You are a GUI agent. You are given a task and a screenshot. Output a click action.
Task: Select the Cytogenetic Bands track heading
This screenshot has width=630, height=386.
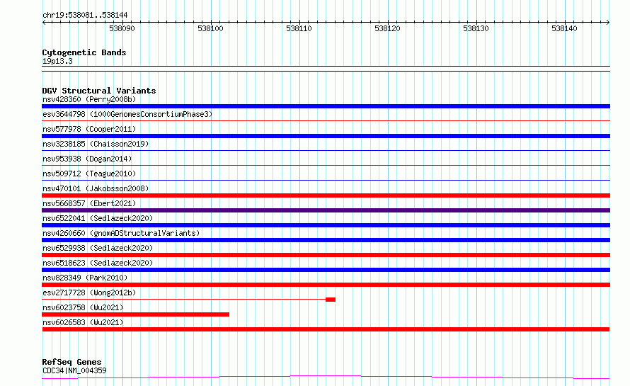coord(84,52)
